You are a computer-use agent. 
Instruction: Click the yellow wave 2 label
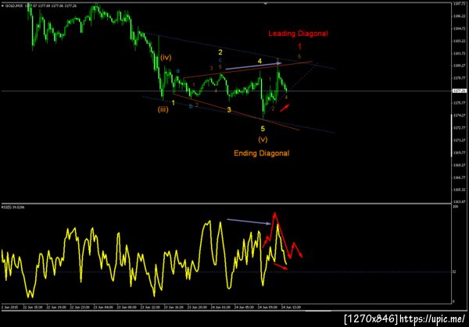point(220,52)
